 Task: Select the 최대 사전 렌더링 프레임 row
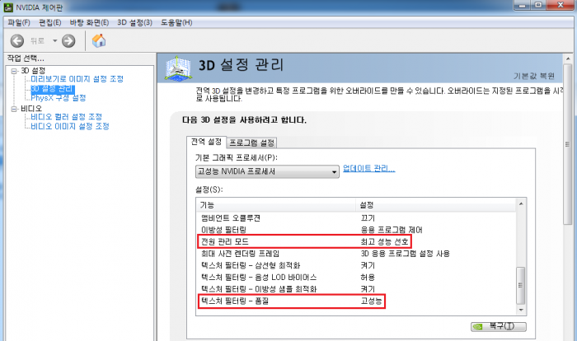tap(356, 254)
